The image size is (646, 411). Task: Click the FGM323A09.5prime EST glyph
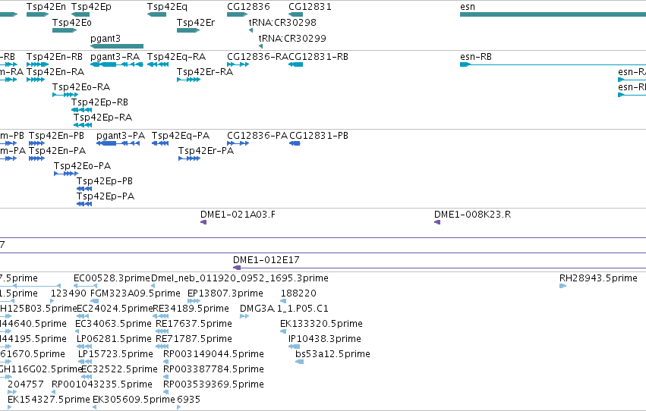(x=94, y=301)
